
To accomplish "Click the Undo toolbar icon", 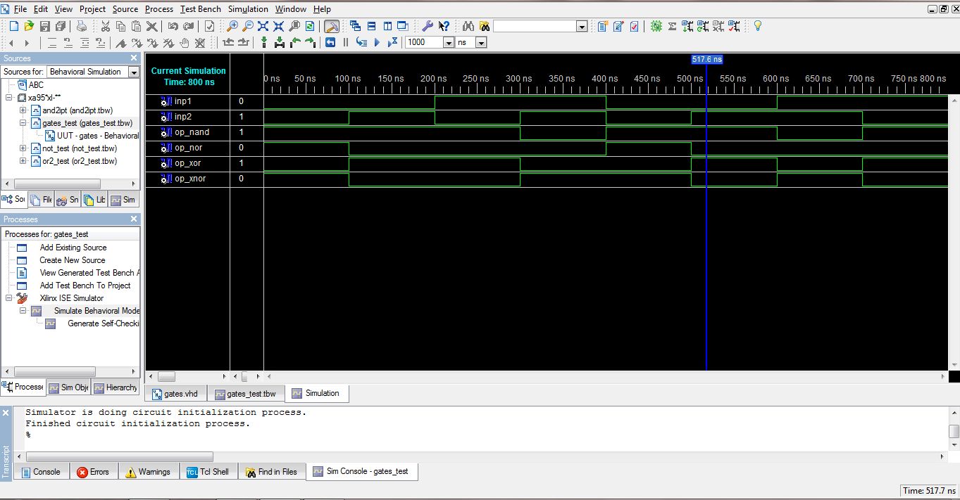I will pos(174,26).
